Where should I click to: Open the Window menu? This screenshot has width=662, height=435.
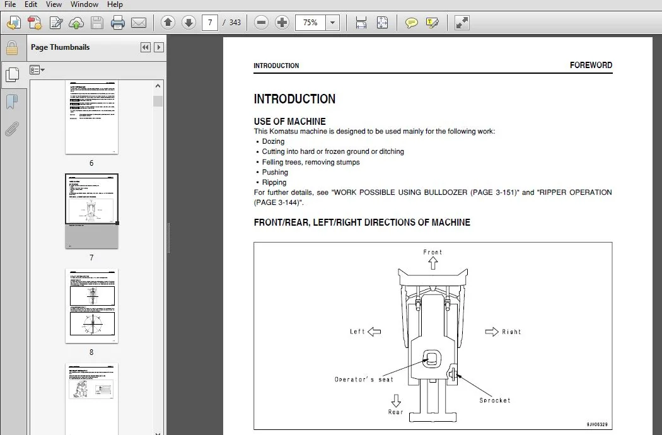click(x=84, y=4)
